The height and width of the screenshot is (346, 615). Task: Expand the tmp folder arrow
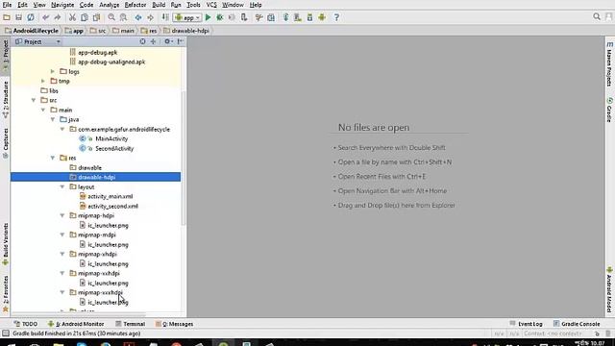(43, 81)
